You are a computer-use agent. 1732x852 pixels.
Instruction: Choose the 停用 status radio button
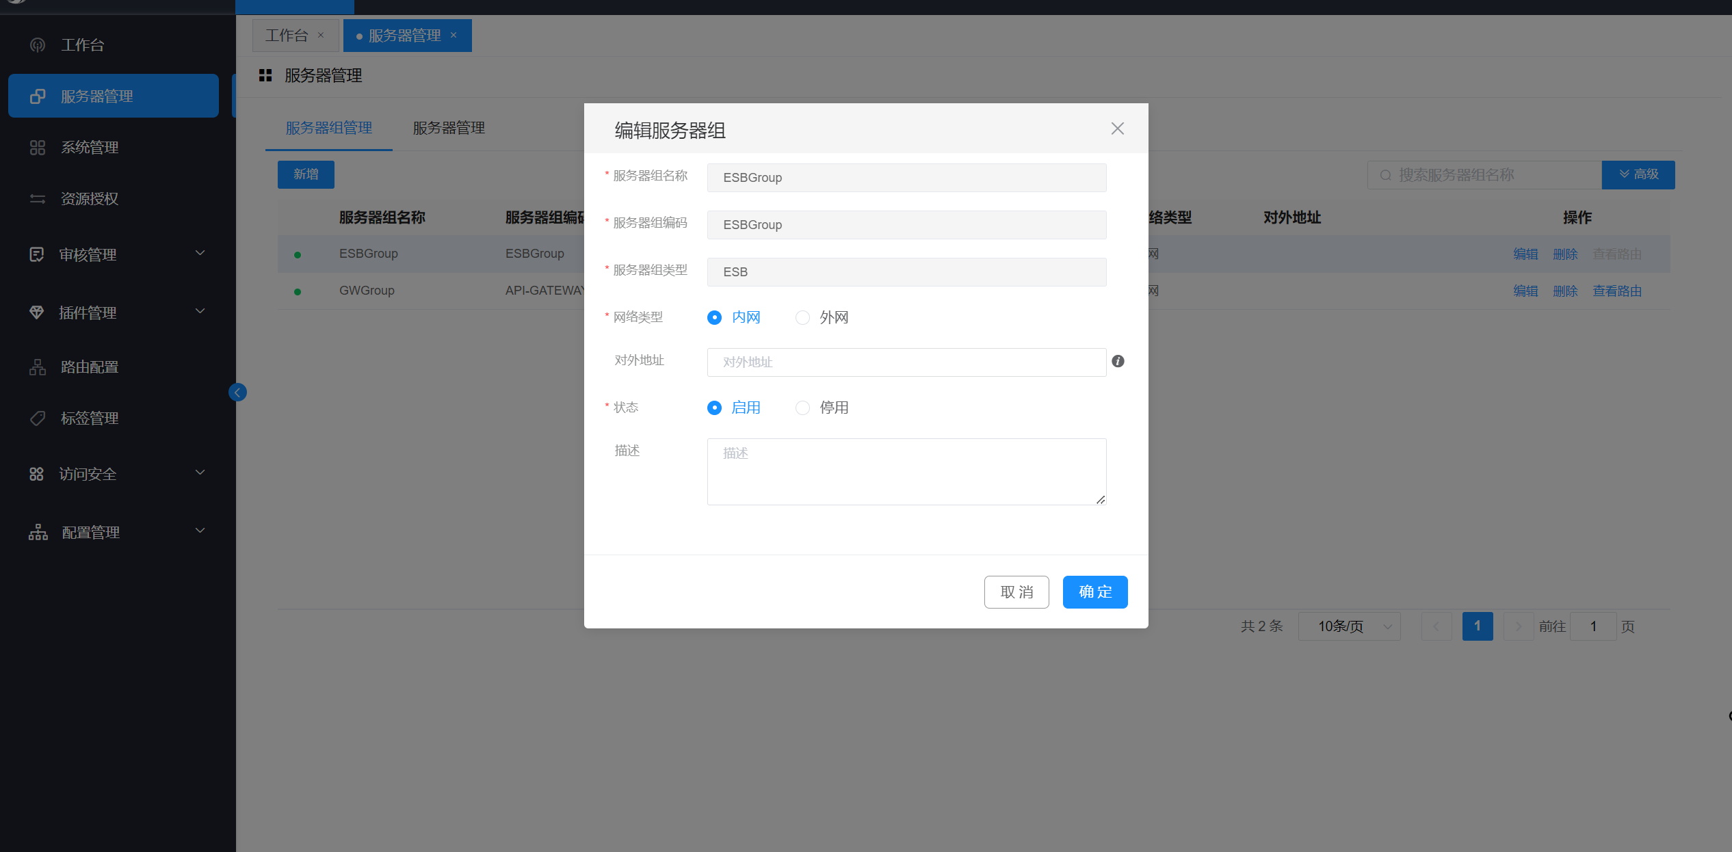click(x=802, y=408)
